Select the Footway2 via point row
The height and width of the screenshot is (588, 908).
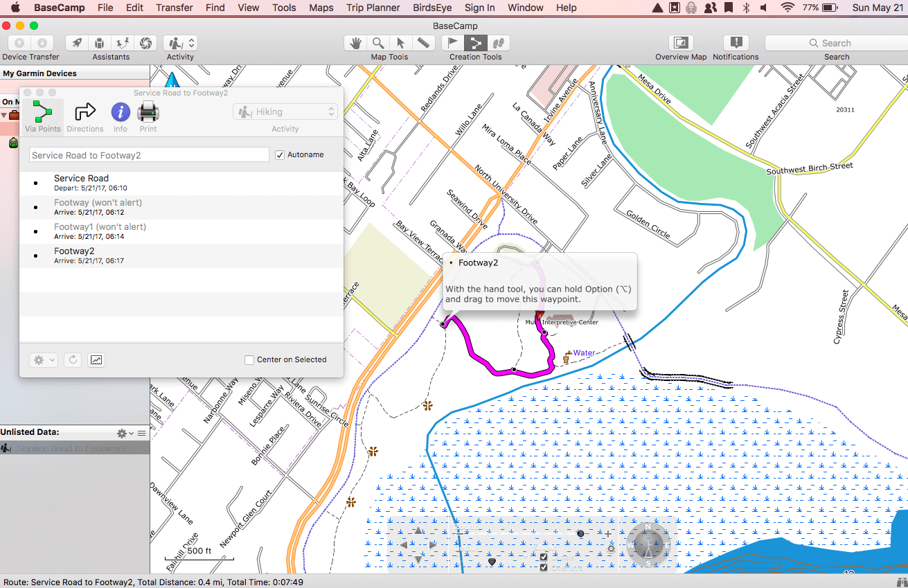click(180, 256)
